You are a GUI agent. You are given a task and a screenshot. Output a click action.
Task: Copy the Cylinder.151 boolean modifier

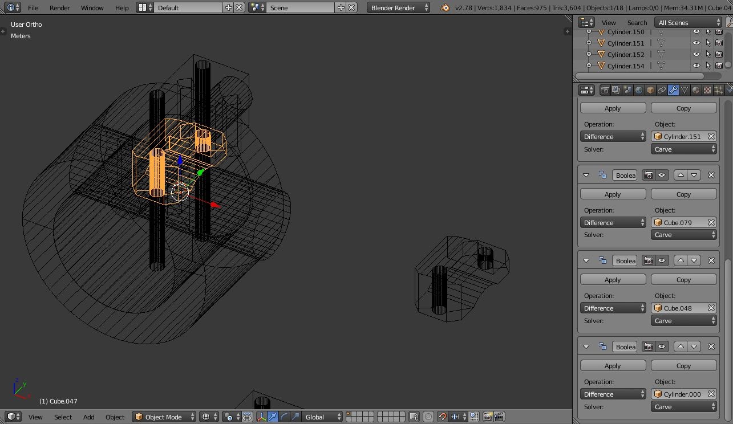[x=683, y=108]
